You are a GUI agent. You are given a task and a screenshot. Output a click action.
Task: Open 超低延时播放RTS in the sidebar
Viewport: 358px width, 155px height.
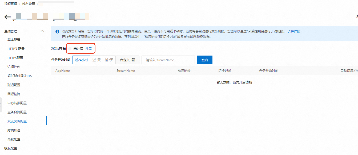click(20, 76)
